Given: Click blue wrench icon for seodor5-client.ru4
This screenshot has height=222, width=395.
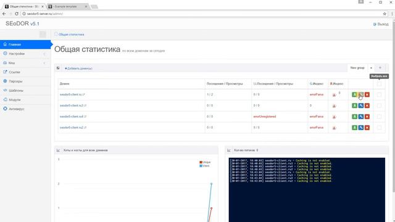Looking at the screenshot, I should (x=360, y=117).
